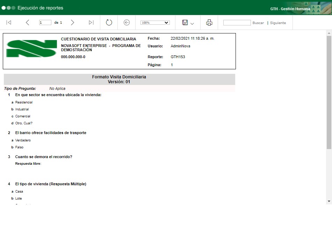
Task: Print the report using the printer icon
Action: click(209, 23)
